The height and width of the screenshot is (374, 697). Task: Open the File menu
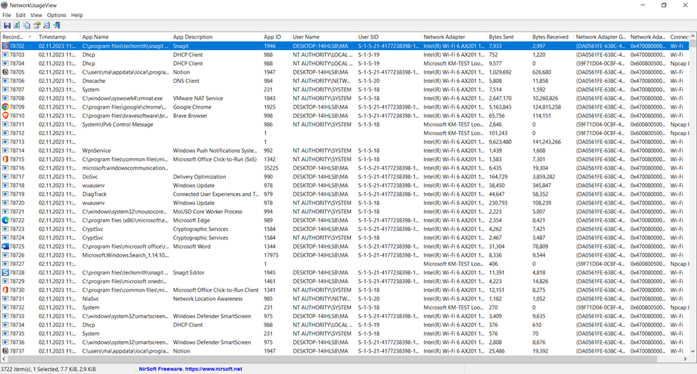(x=6, y=15)
